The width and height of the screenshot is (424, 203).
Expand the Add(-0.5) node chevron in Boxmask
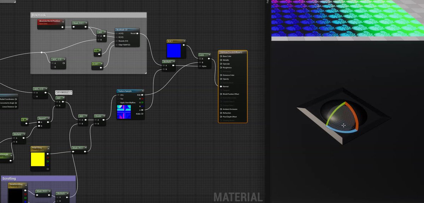pyautogui.click(x=64, y=59)
